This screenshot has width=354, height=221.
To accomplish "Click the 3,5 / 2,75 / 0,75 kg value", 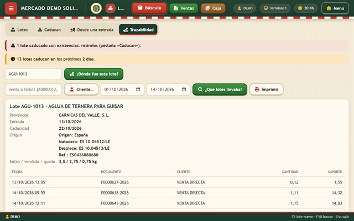I will tap(77, 161).
